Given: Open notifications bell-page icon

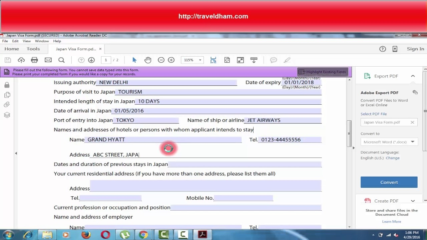Looking at the screenshot, I should tap(395, 49).
